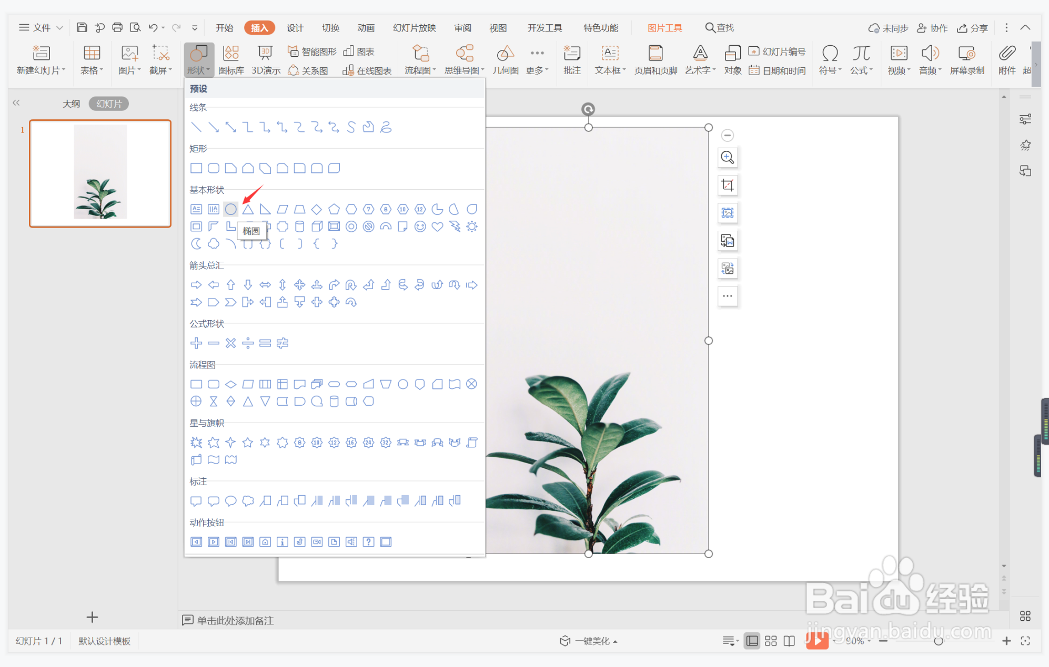Switch to the 设计 tab
This screenshot has height=667, width=1049.
295,28
